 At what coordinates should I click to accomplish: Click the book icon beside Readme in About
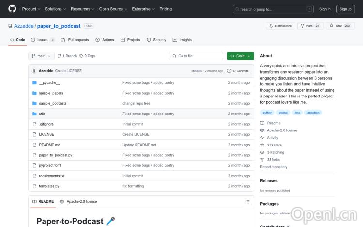coord(262,123)
